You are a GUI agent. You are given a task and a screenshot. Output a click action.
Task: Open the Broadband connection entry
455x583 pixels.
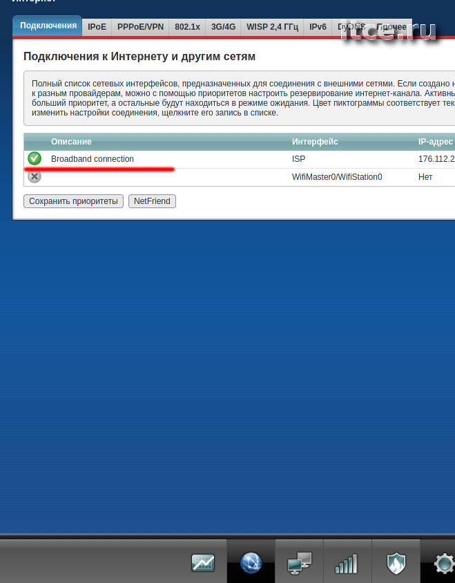coord(93,159)
